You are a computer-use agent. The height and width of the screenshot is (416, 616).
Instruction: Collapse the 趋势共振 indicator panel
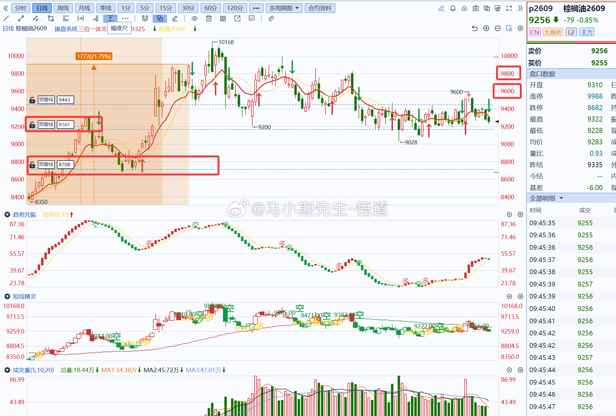coord(7,215)
